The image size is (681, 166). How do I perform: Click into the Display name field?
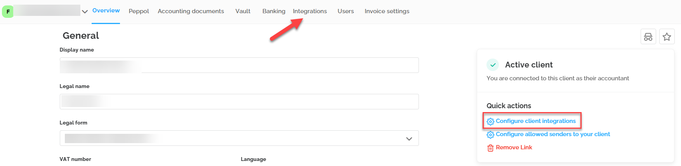[239, 65]
